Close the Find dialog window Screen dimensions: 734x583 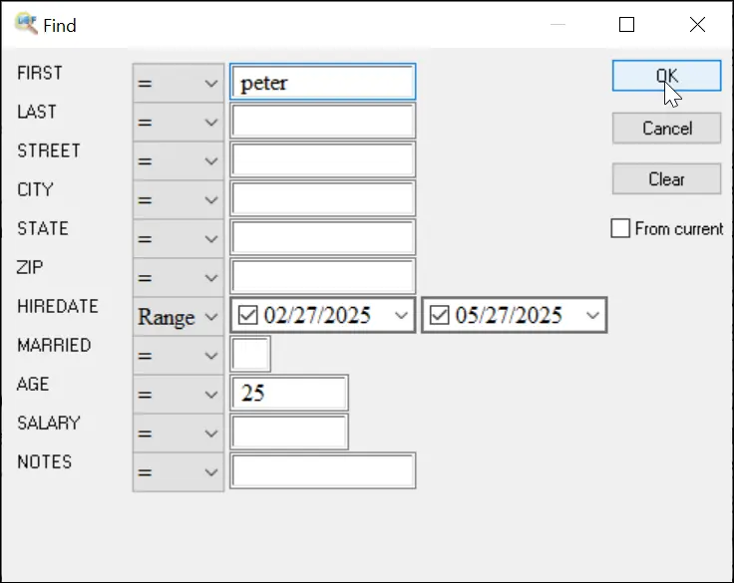[x=697, y=24]
